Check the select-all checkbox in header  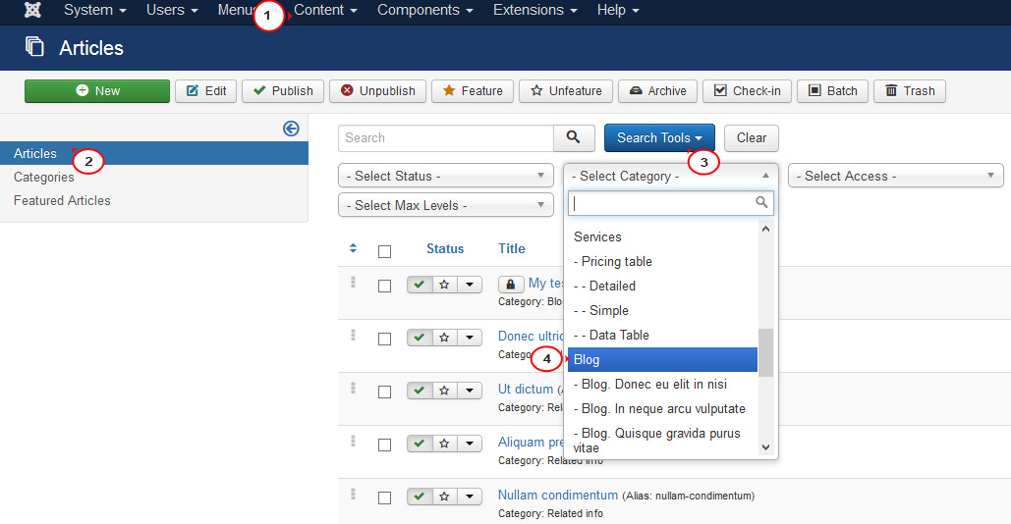[x=384, y=252]
